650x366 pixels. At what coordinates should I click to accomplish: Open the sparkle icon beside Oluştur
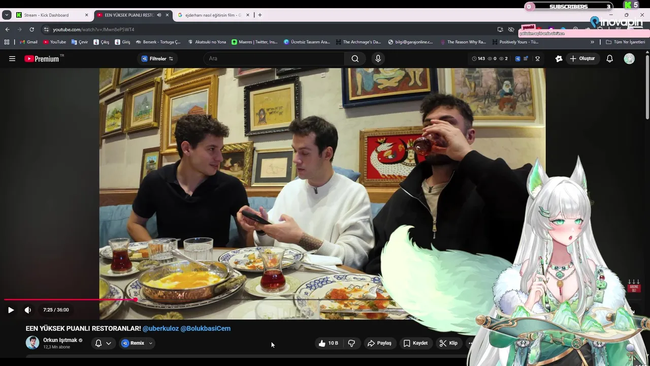pyautogui.click(x=559, y=58)
